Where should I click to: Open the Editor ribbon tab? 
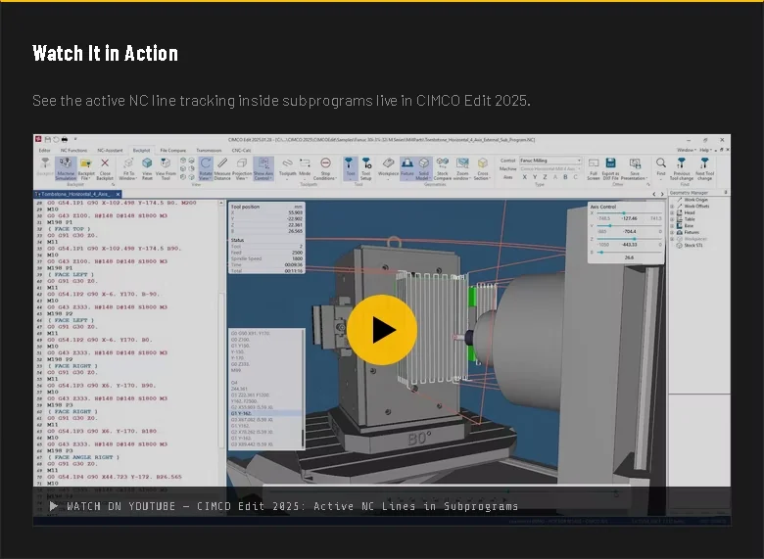tap(45, 150)
